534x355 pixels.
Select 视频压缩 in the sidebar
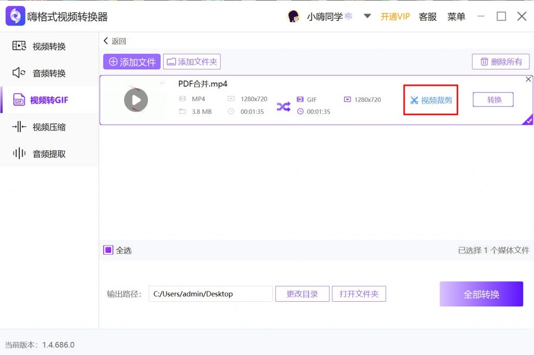[49, 127]
